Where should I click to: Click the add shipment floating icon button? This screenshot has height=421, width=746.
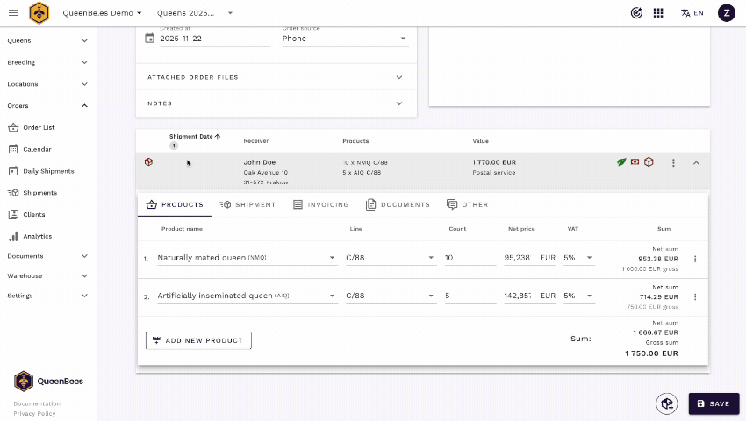pos(666,403)
